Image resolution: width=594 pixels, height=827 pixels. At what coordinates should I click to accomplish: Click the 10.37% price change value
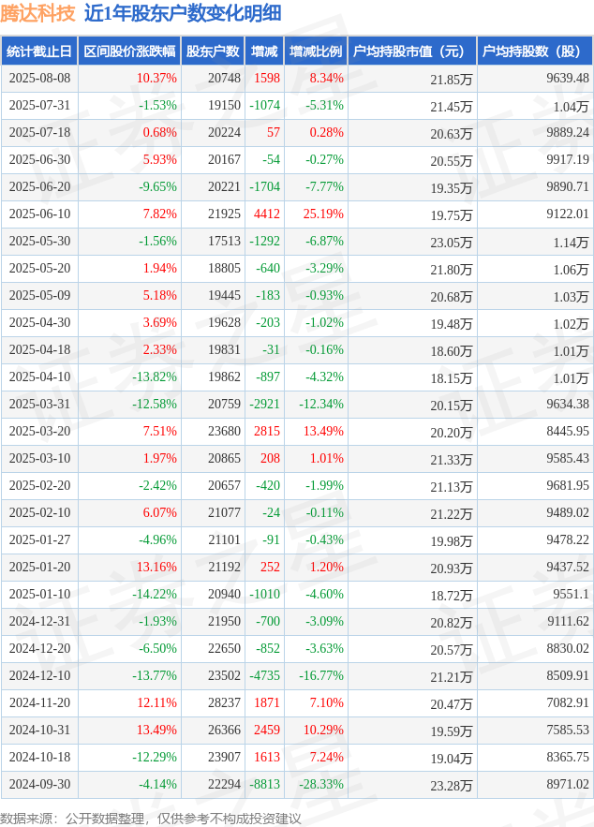click(x=156, y=78)
